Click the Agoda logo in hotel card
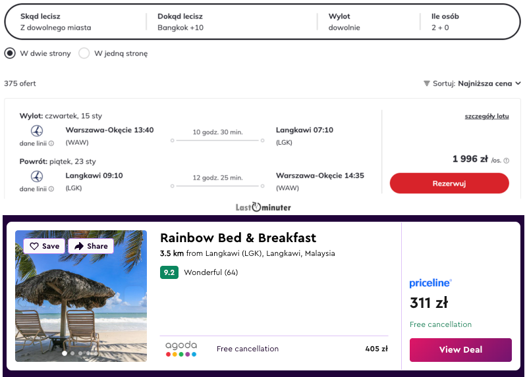 (181, 349)
